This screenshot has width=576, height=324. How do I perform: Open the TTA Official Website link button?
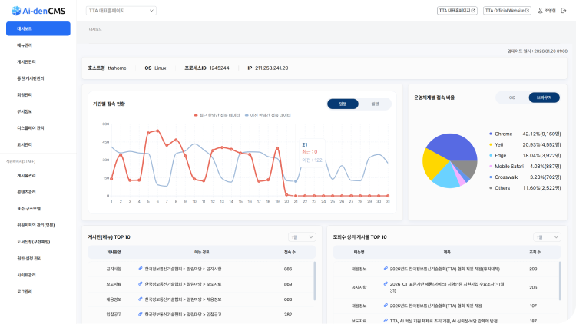pyautogui.click(x=507, y=11)
